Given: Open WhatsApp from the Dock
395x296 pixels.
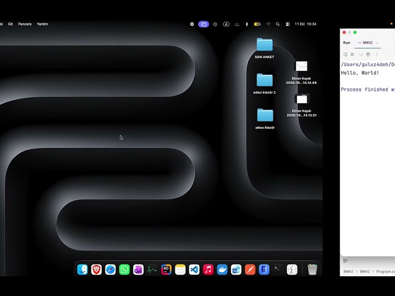Looking at the screenshot, I should click(124, 269).
